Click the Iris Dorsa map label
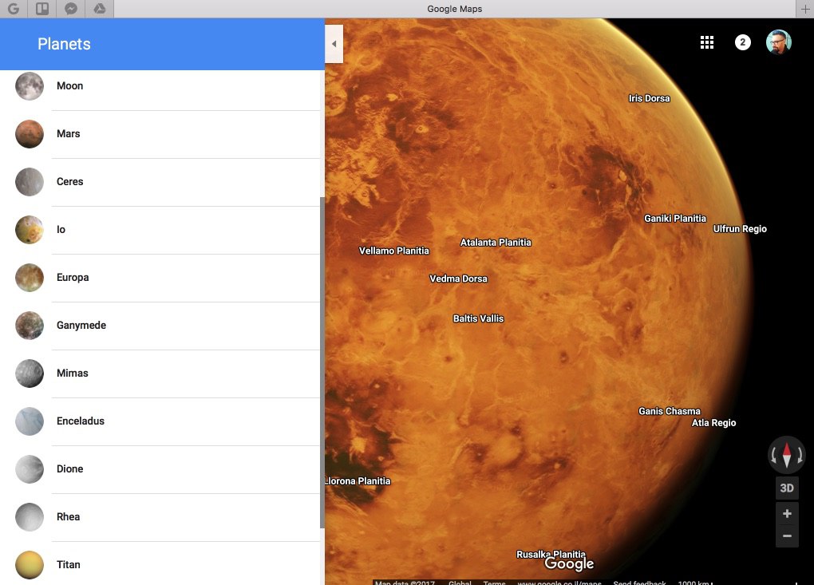The height and width of the screenshot is (585, 814). 649,98
